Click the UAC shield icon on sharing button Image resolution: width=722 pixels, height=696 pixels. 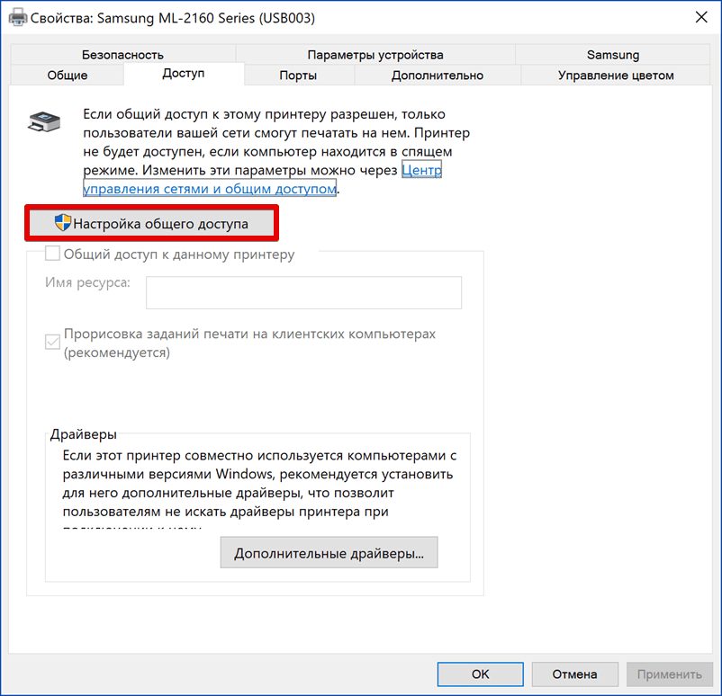(x=63, y=223)
